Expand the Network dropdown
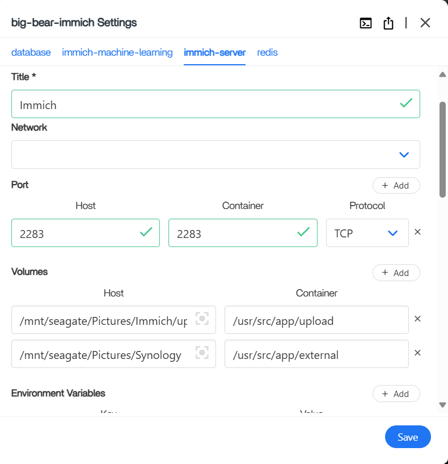 tap(215, 154)
